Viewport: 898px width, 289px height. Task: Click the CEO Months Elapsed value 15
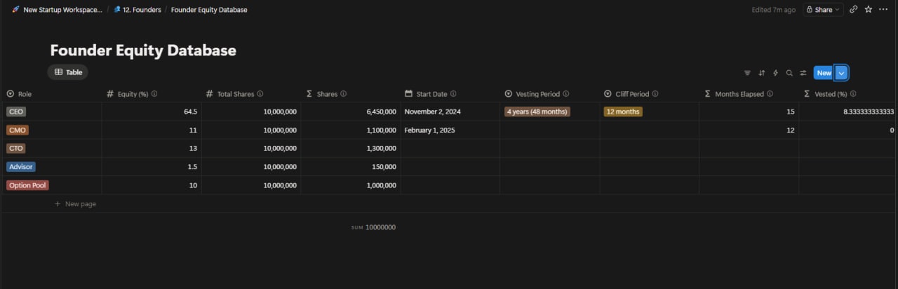pos(790,112)
